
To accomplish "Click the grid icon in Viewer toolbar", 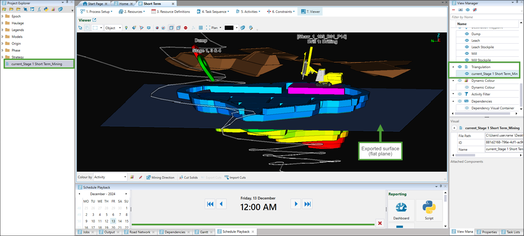I will (x=201, y=28).
